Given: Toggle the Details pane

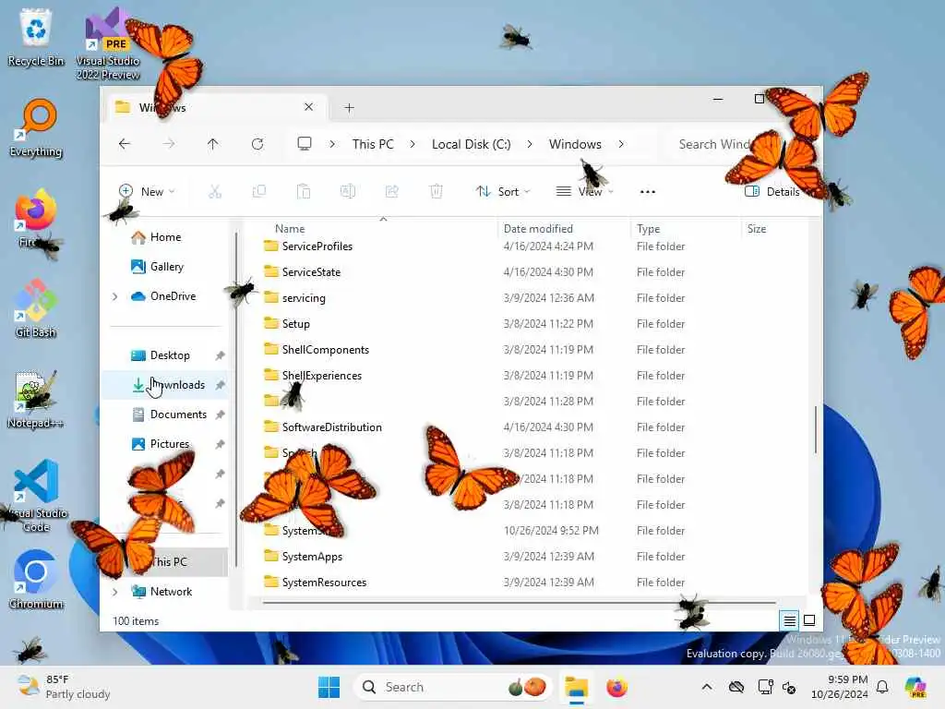Looking at the screenshot, I should pyautogui.click(x=773, y=192).
